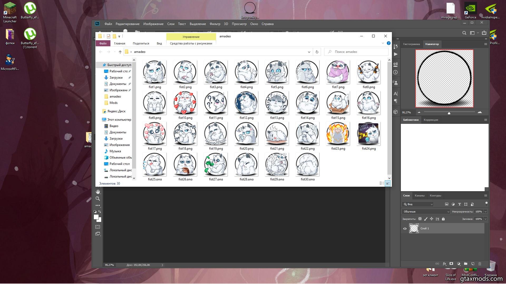Toggle lock transparent pixels

pyautogui.click(x=420, y=219)
